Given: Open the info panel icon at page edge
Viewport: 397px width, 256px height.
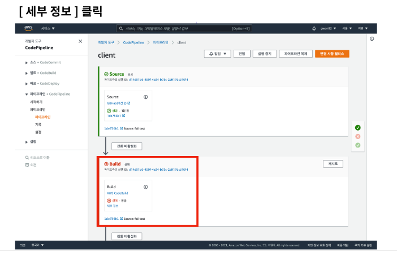Looking at the screenshot, I should pos(372,38).
